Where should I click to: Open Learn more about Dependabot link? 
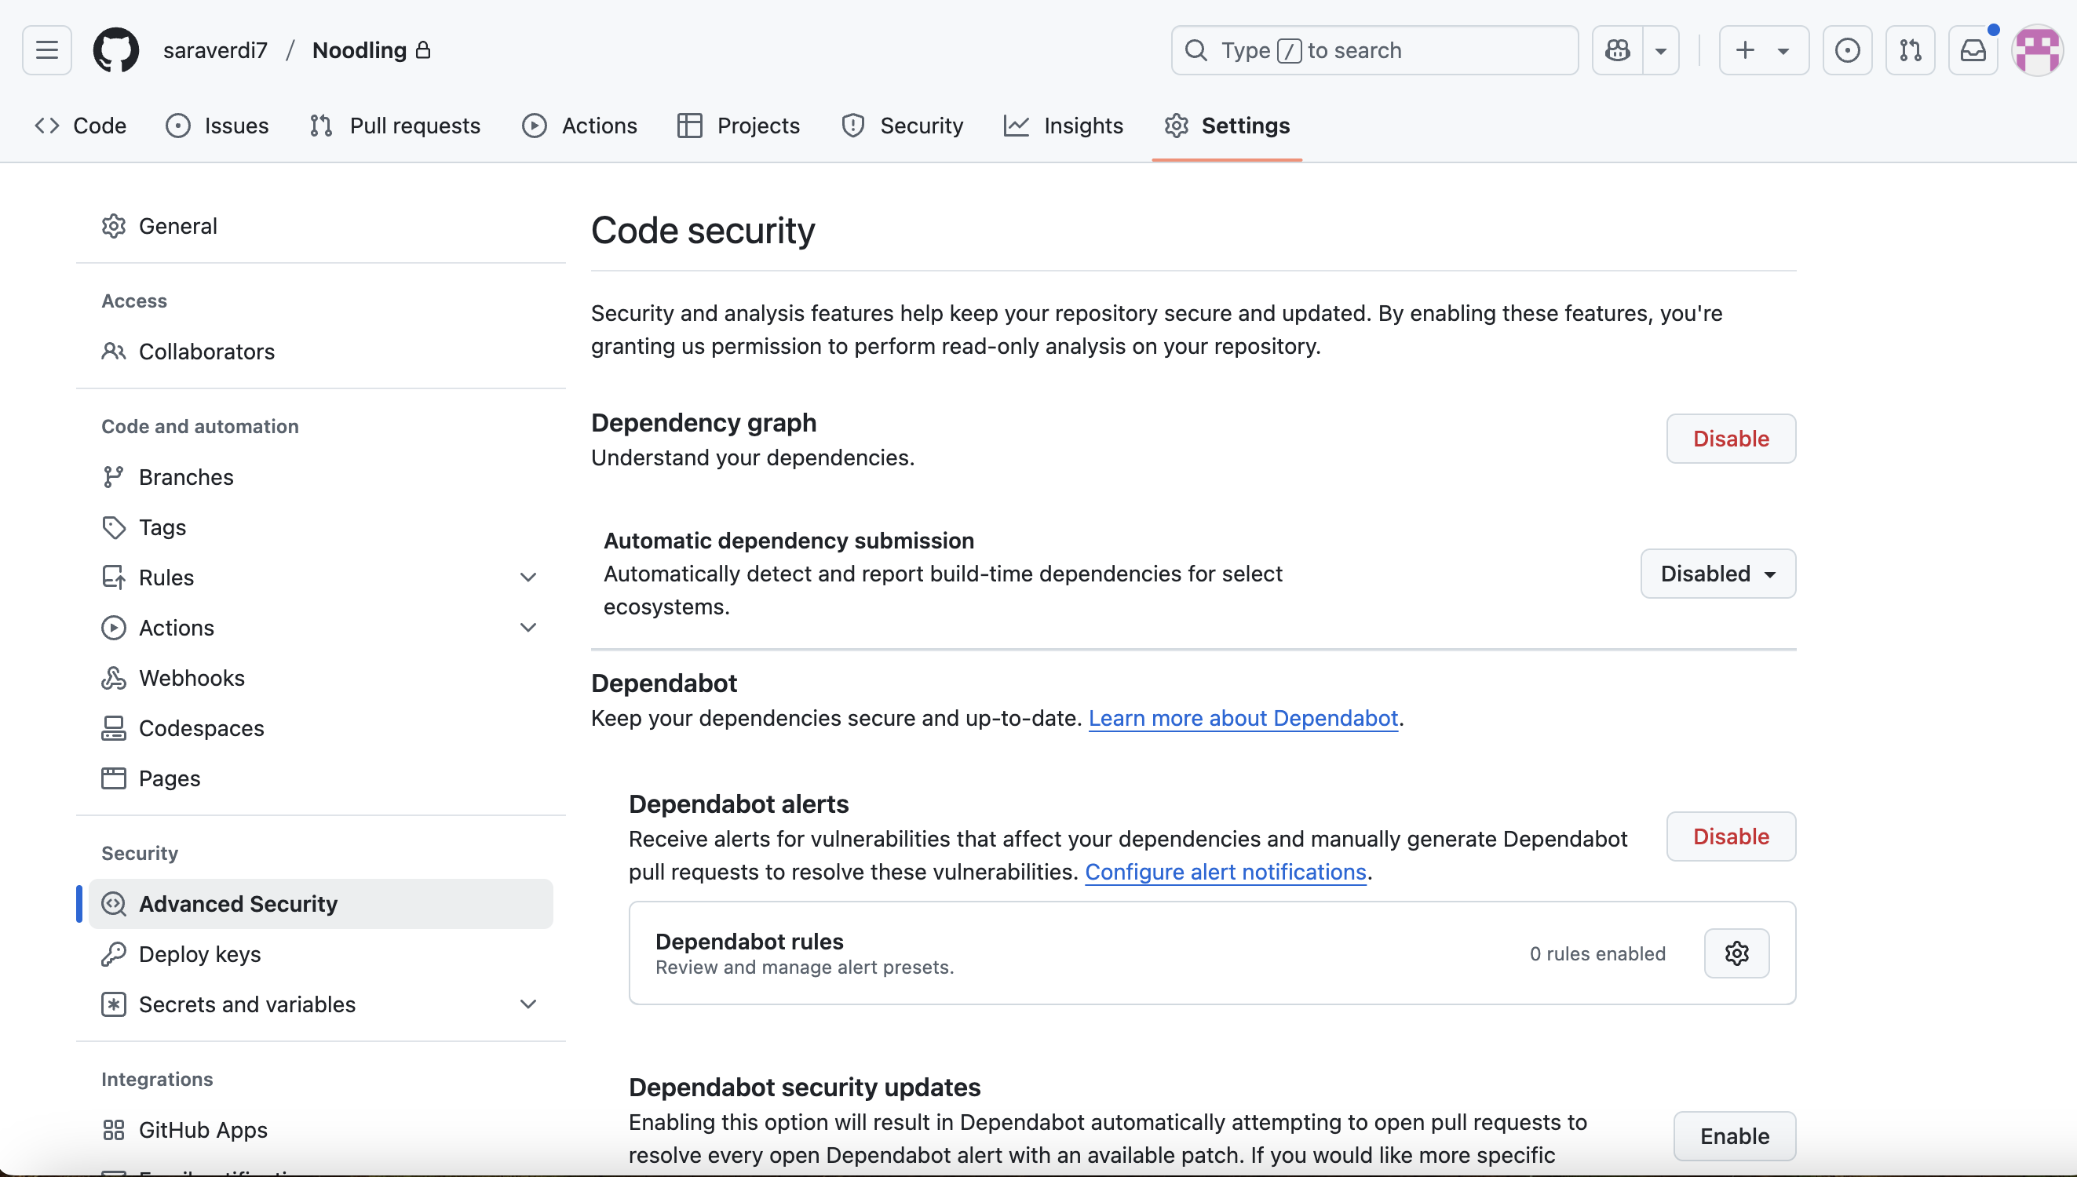point(1243,718)
